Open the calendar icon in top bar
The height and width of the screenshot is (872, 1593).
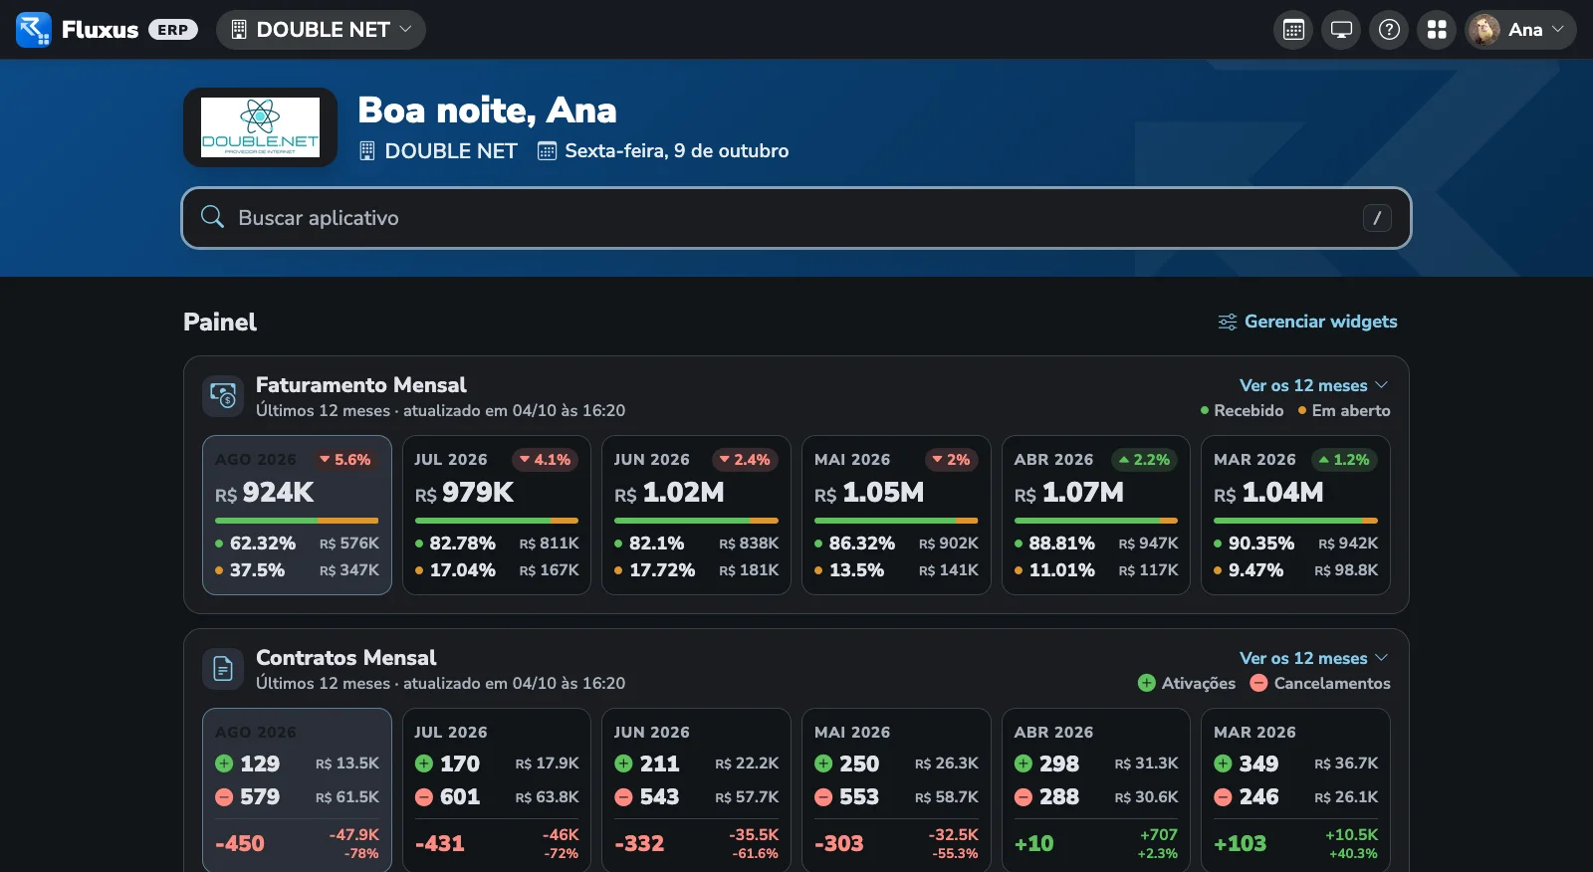pyautogui.click(x=1293, y=30)
